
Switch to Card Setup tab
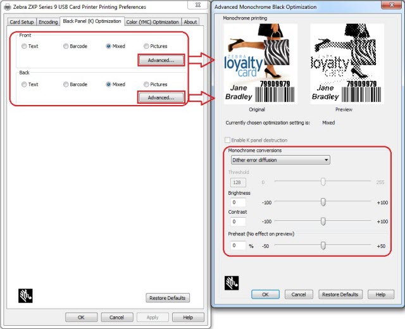pyautogui.click(x=22, y=22)
